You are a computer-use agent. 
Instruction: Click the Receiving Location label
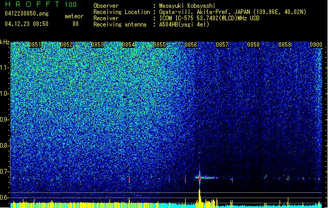(x=122, y=12)
